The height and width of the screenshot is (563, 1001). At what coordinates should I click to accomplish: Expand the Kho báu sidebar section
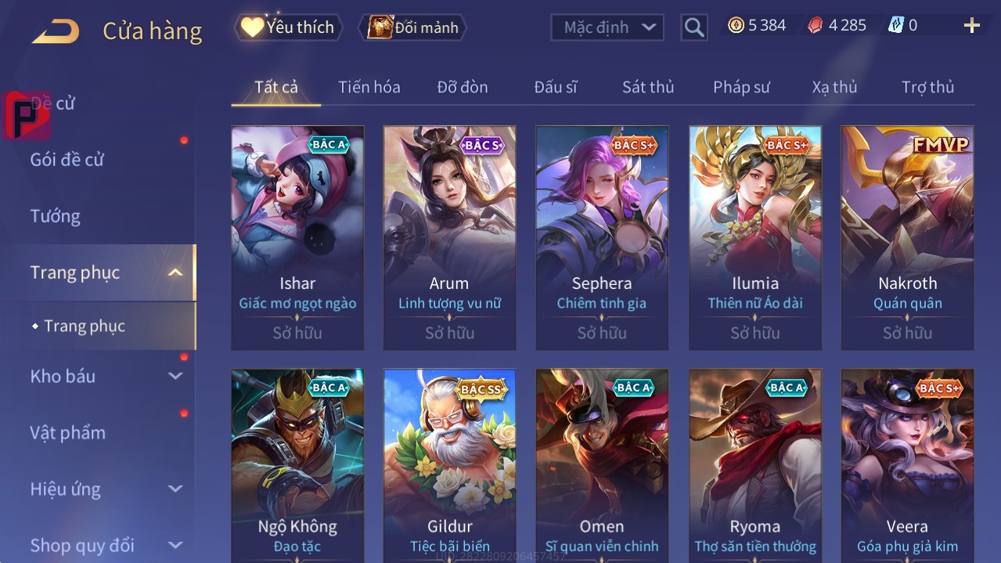(175, 376)
